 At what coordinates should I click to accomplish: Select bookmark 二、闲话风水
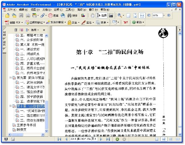coord(30,54)
